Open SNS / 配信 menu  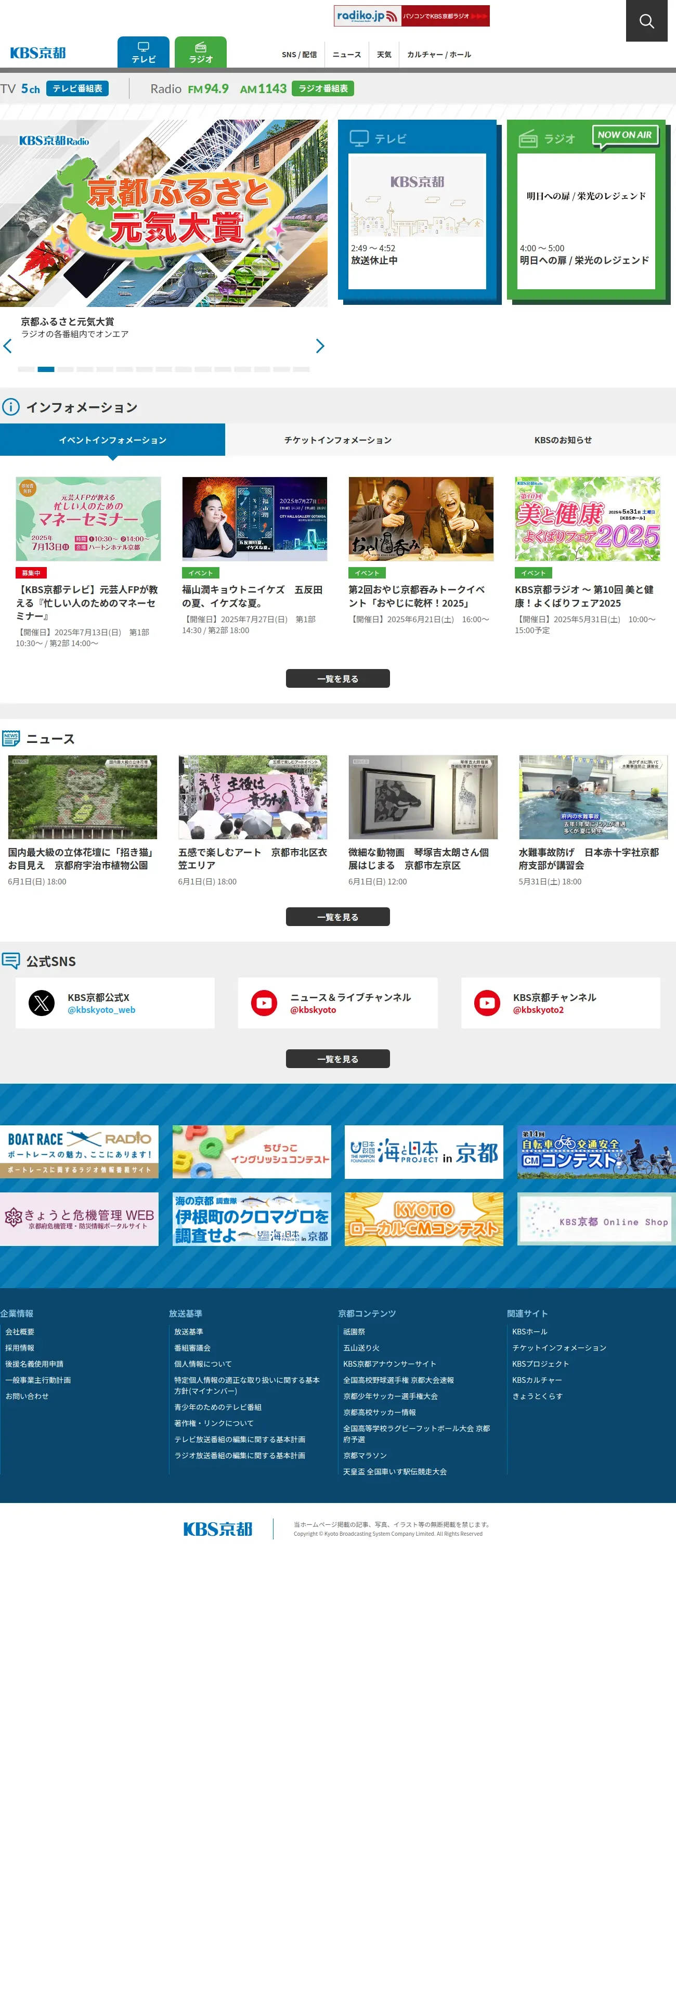pos(300,55)
